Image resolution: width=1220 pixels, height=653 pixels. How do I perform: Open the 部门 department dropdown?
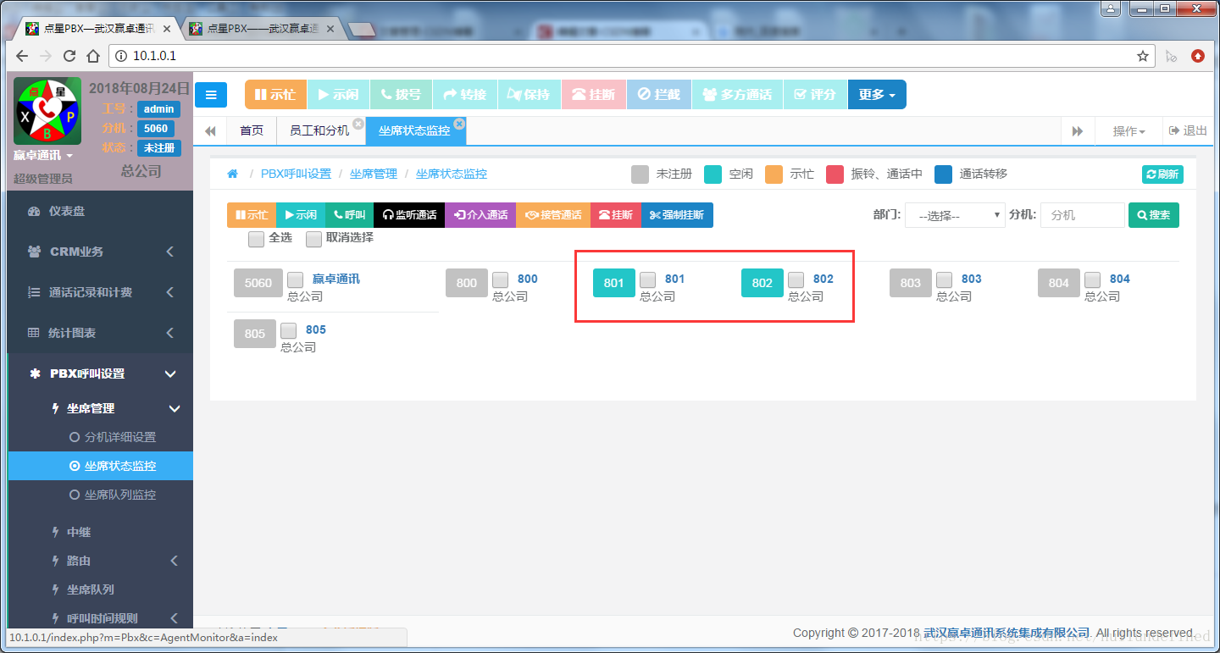click(x=955, y=215)
